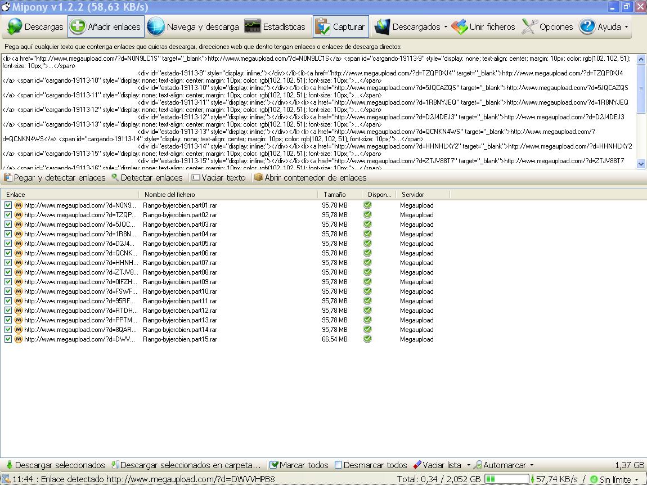Open the Descargados menu
The image size is (647, 485).
pos(408,27)
